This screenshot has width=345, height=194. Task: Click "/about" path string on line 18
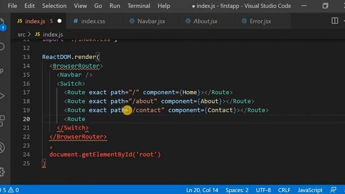(x=143, y=101)
